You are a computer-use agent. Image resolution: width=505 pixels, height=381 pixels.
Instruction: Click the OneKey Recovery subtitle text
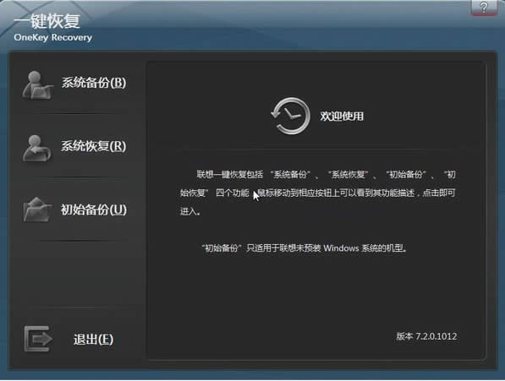52,37
